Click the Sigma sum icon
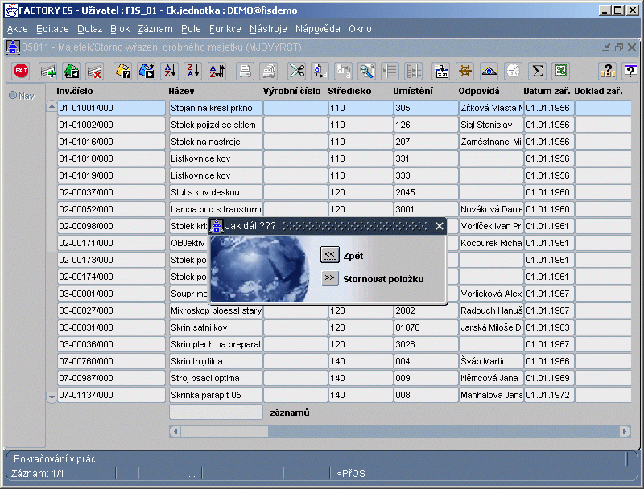This screenshot has height=489, width=644. click(537, 71)
